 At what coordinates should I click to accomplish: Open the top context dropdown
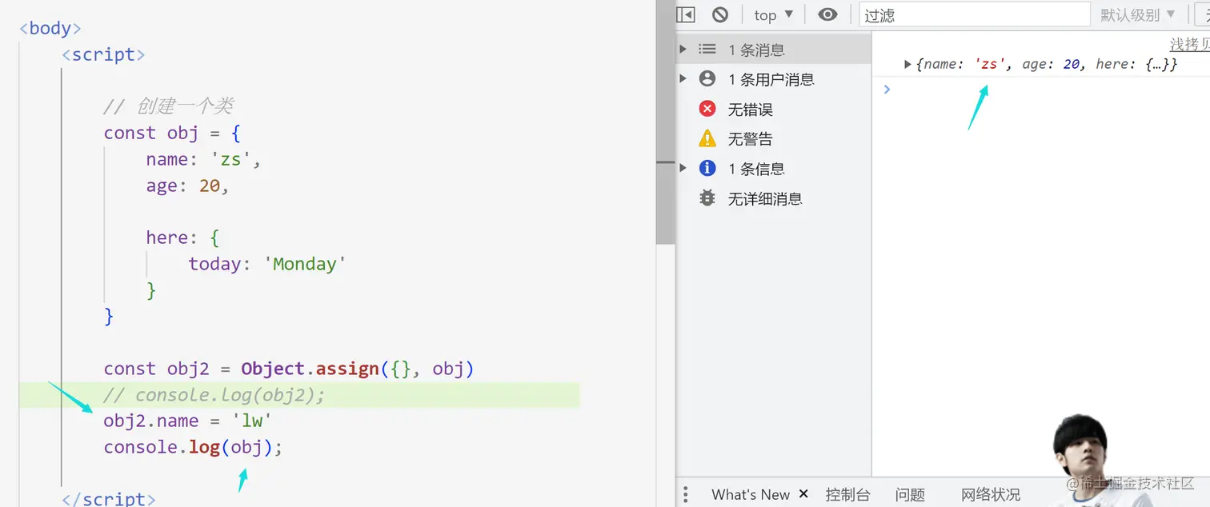pos(773,14)
